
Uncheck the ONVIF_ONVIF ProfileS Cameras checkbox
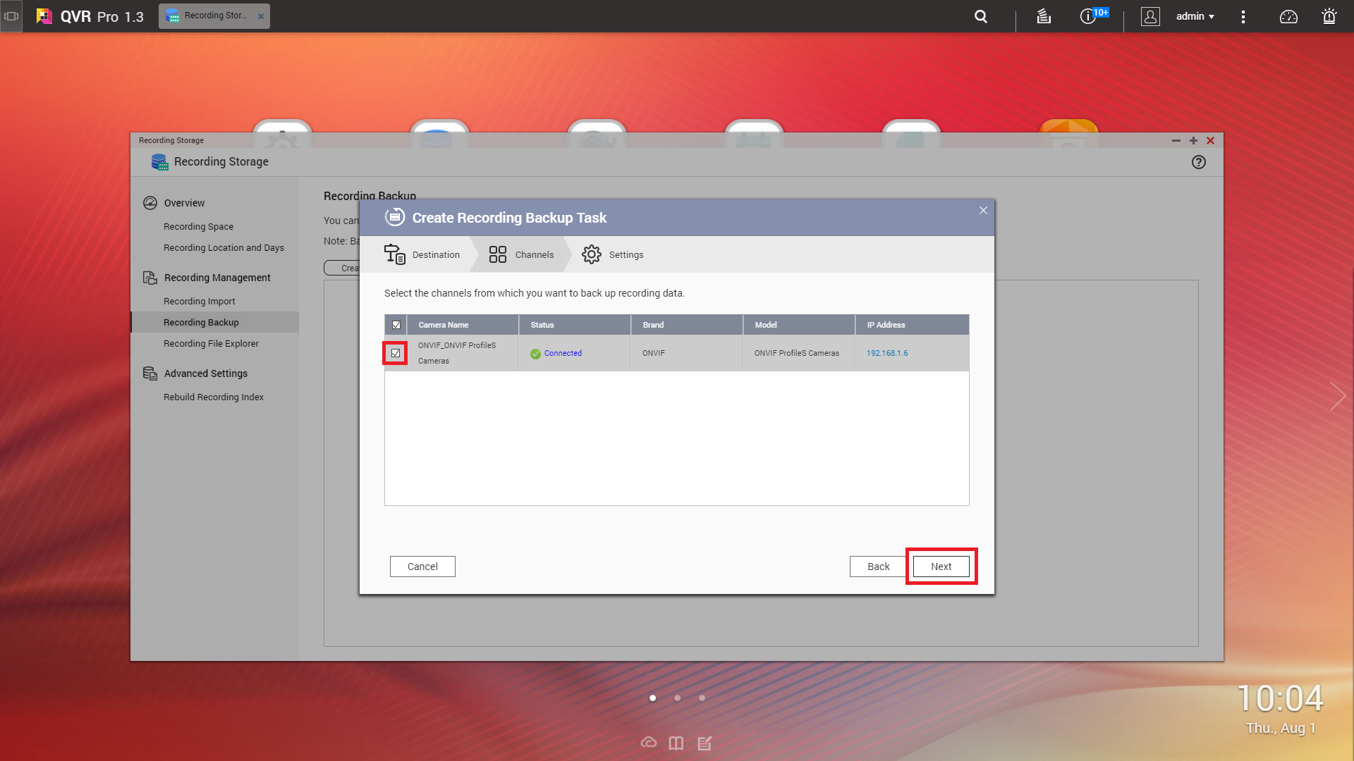[x=396, y=353]
